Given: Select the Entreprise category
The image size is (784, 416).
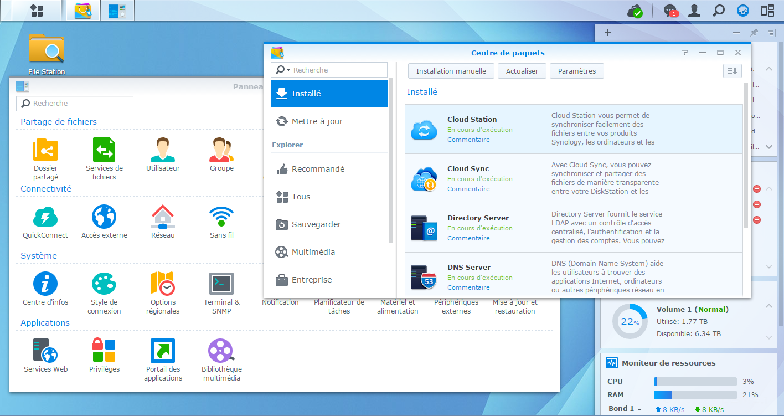Looking at the screenshot, I should coord(329,280).
